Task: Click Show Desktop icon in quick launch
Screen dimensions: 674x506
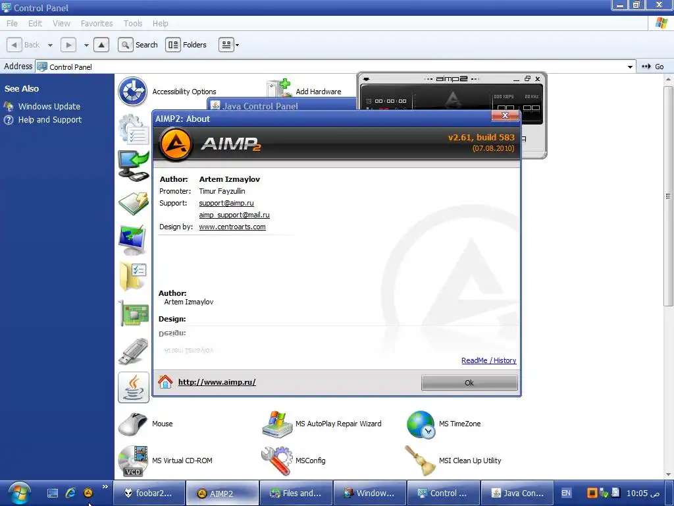Action: [x=53, y=493]
